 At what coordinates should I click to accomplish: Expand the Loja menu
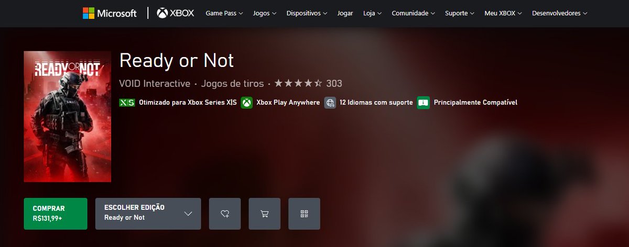click(372, 13)
